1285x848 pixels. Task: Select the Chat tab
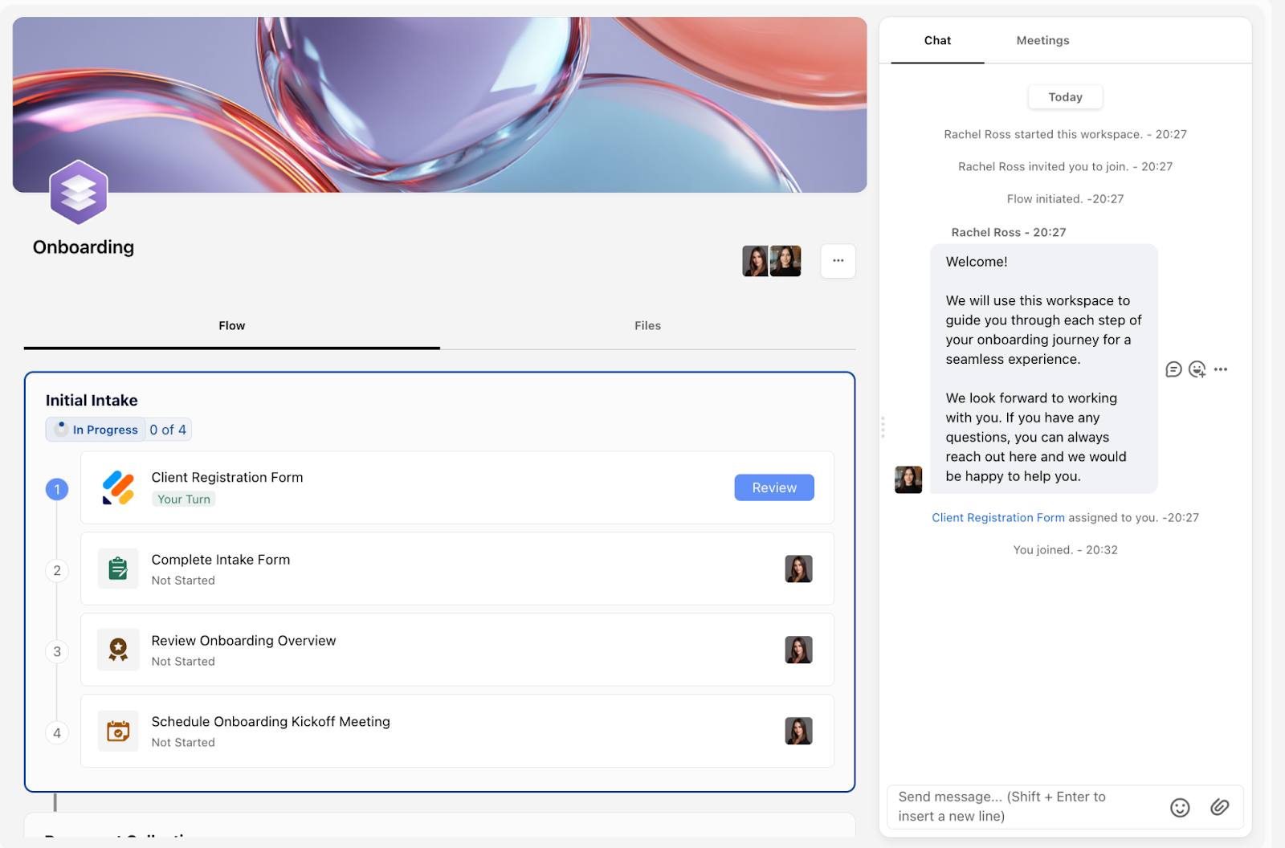937,40
